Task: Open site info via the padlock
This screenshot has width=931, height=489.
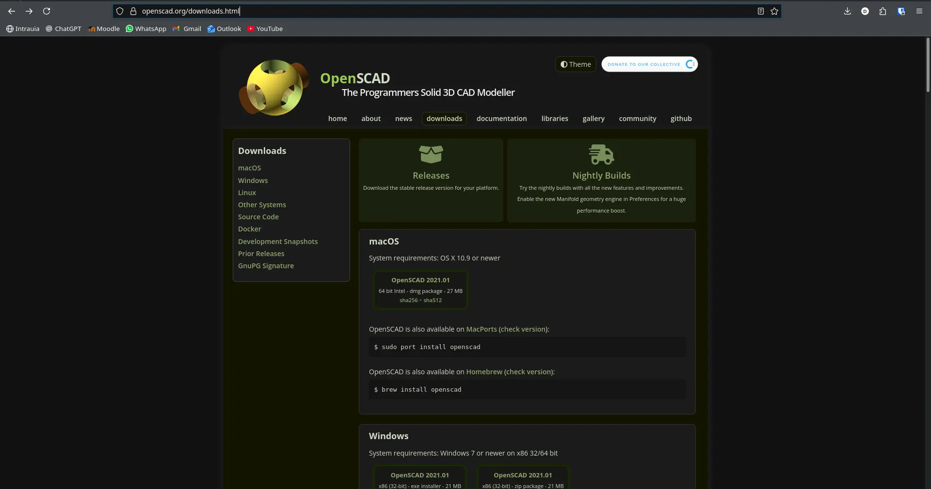Action: (x=134, y=11)
